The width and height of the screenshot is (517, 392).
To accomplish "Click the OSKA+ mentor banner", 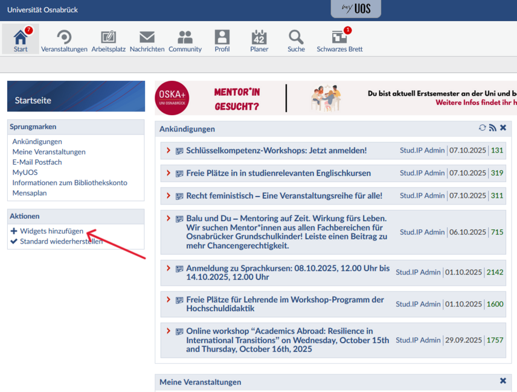I will pyautogui.click(x=335, y=98).
